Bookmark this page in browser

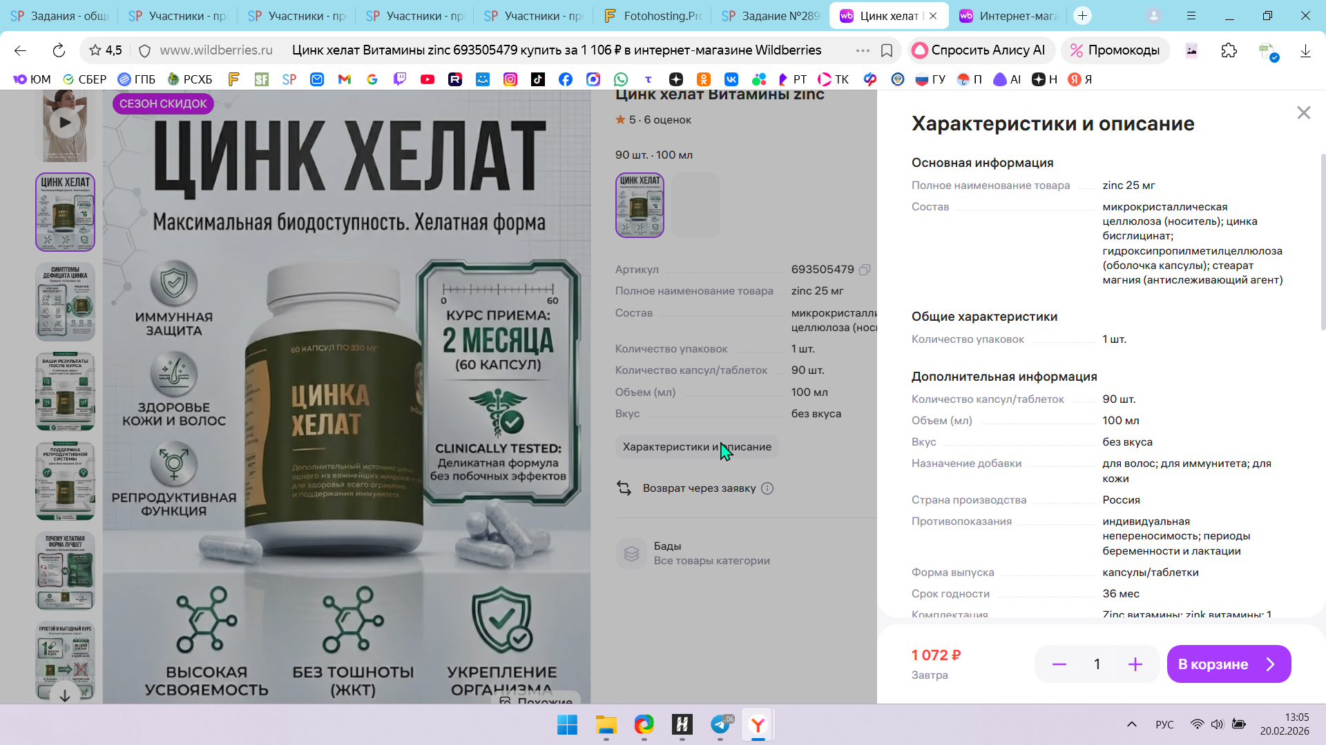(x=887, y=50)
